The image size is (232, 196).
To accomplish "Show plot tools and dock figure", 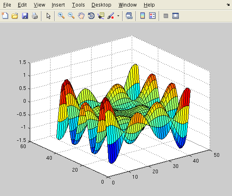I will [x=176, y=16].
